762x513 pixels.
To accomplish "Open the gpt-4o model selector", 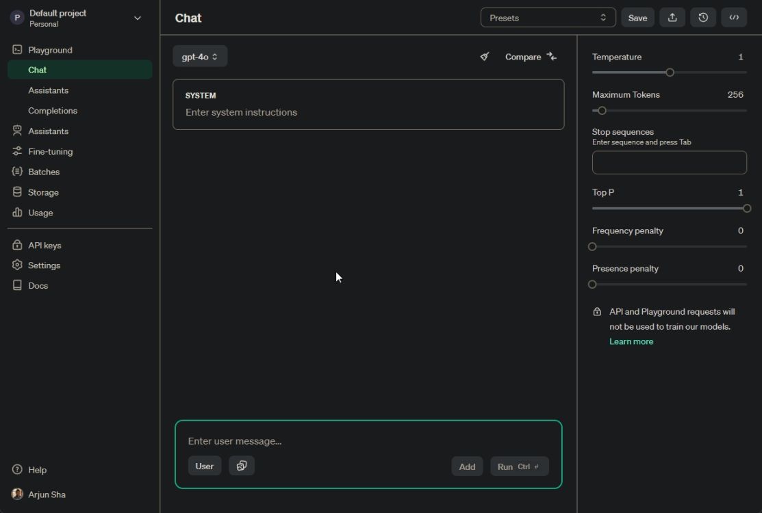I will [x=200, y=56].
